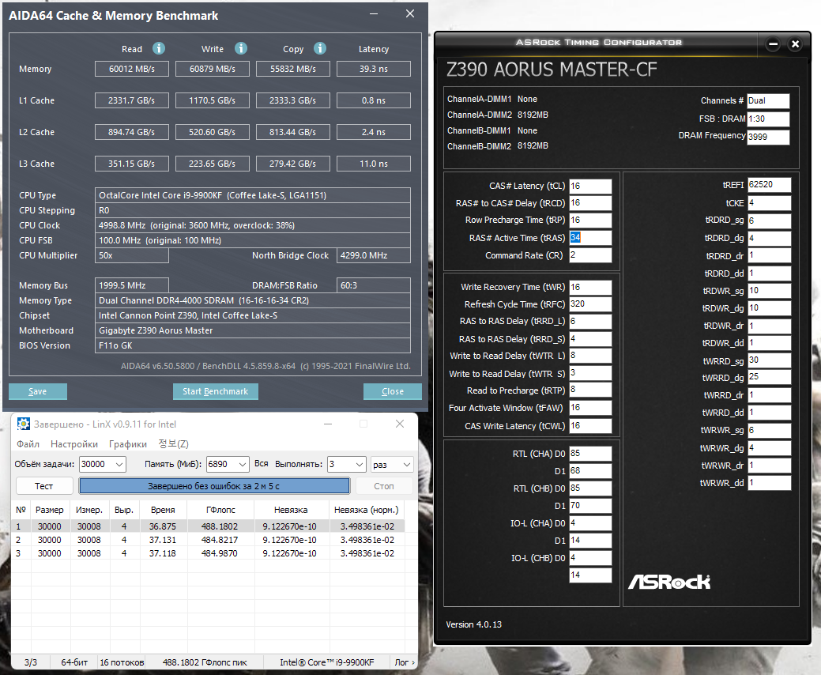Click the tWRRD_sg value field
The height and width of the screenshot is (675, 821).
[x=769, y=360]
